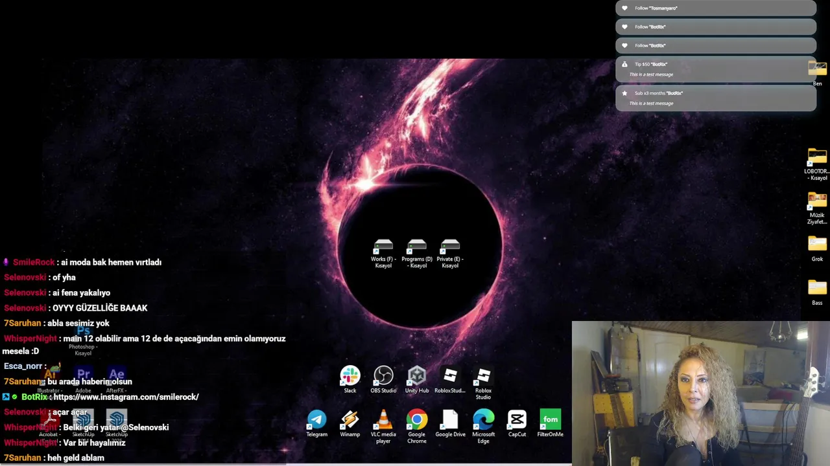Select the Tip $50 "BotRix" alert card
The width and height of the screenshot is (830, 466).
(x=716, y=69)
